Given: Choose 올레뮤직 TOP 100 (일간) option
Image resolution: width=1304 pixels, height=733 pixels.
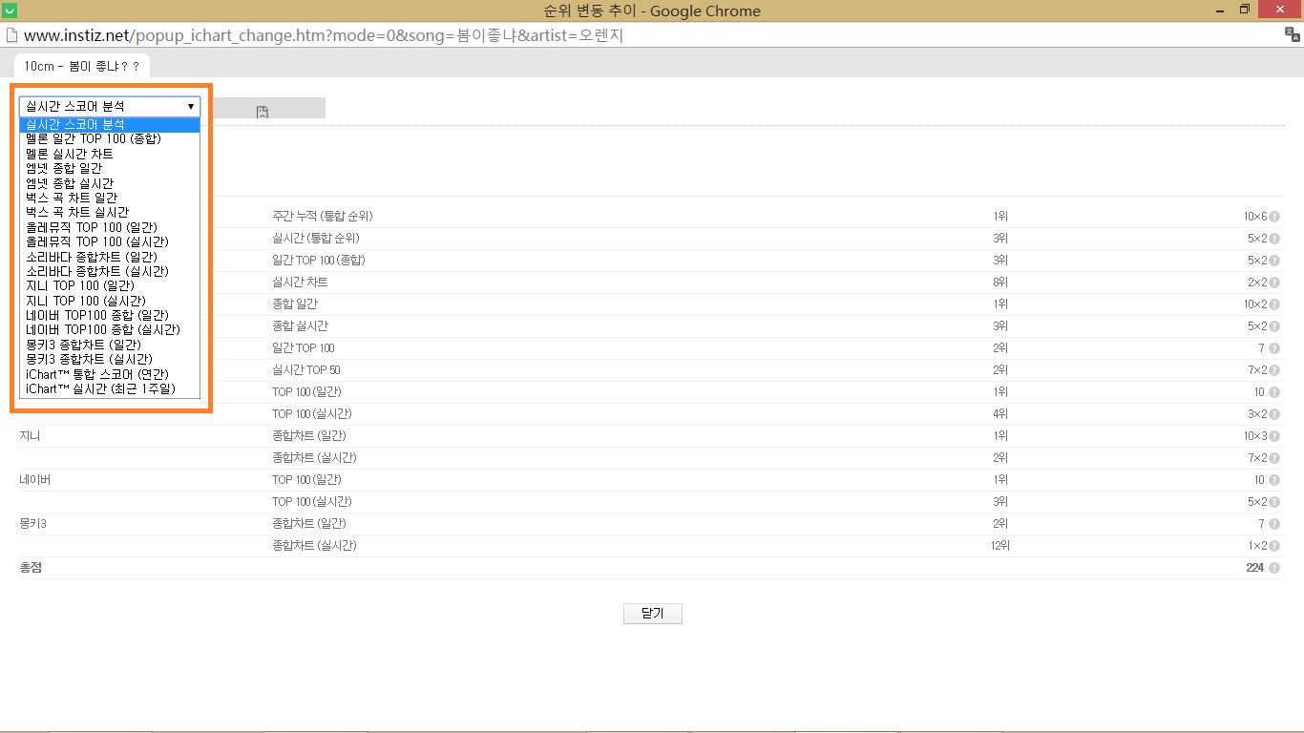Looking at the screenshot, I should 110,227.
